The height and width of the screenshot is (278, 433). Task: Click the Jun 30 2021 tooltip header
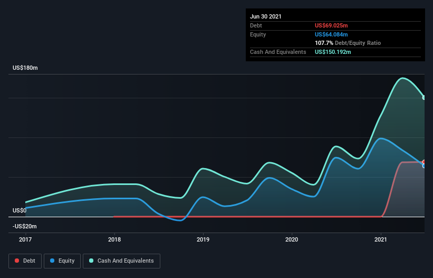point(266,16)
